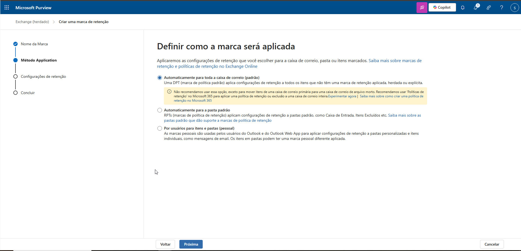Viewport: 521px width, 251px height.
Task: Click the Exchange (herdado) breadcrumb
Action: pyautogui.click(x=32, y=22)
